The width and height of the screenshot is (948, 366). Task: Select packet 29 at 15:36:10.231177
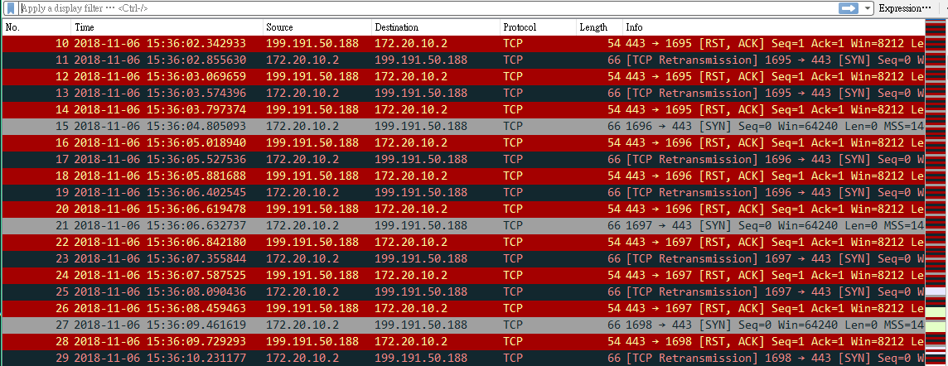coord(463,358)
